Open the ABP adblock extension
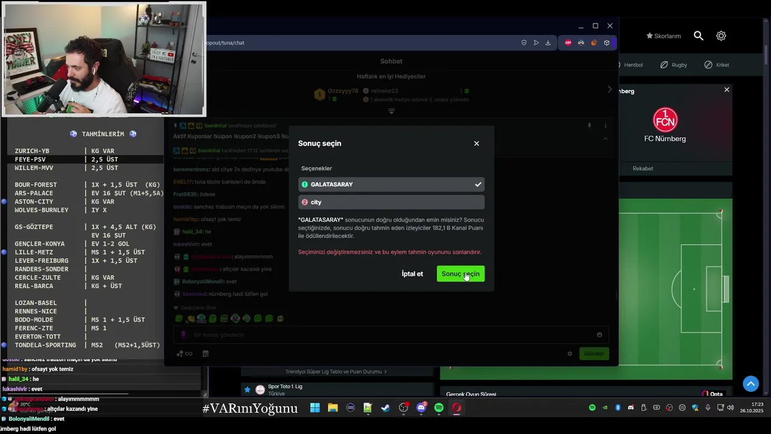Screen dimensions: 771x434 568,43
